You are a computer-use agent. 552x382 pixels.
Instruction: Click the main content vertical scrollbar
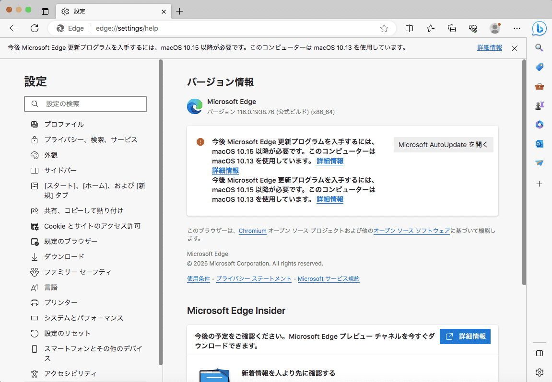pyautogui.click(x=524, y=173)
